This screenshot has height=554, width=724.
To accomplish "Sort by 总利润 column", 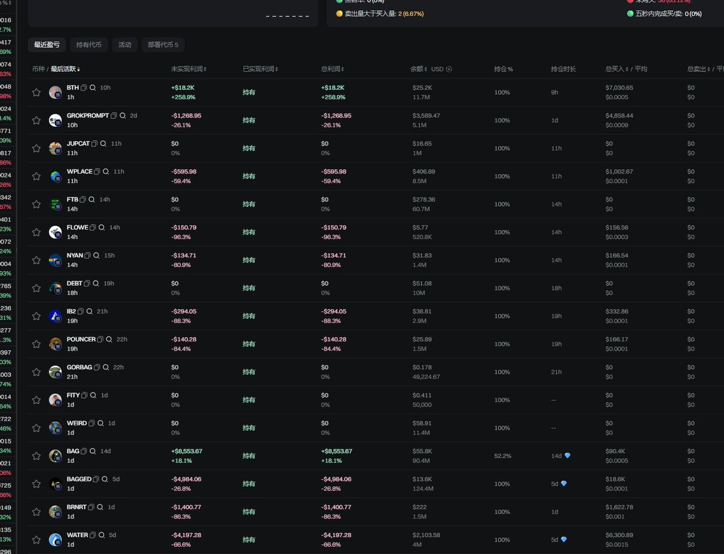I will pyautogui.click(x=332, y=69).
